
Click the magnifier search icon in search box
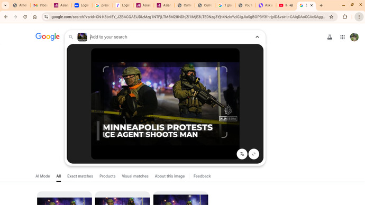71,37
